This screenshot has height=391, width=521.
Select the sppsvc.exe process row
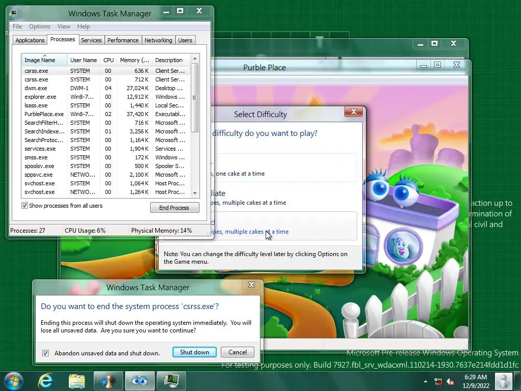pos(106,175)
